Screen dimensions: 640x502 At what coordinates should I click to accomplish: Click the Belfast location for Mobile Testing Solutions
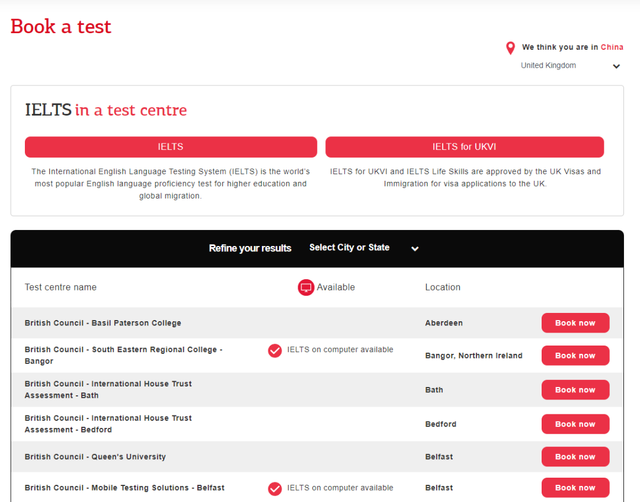tap(439, 488)
